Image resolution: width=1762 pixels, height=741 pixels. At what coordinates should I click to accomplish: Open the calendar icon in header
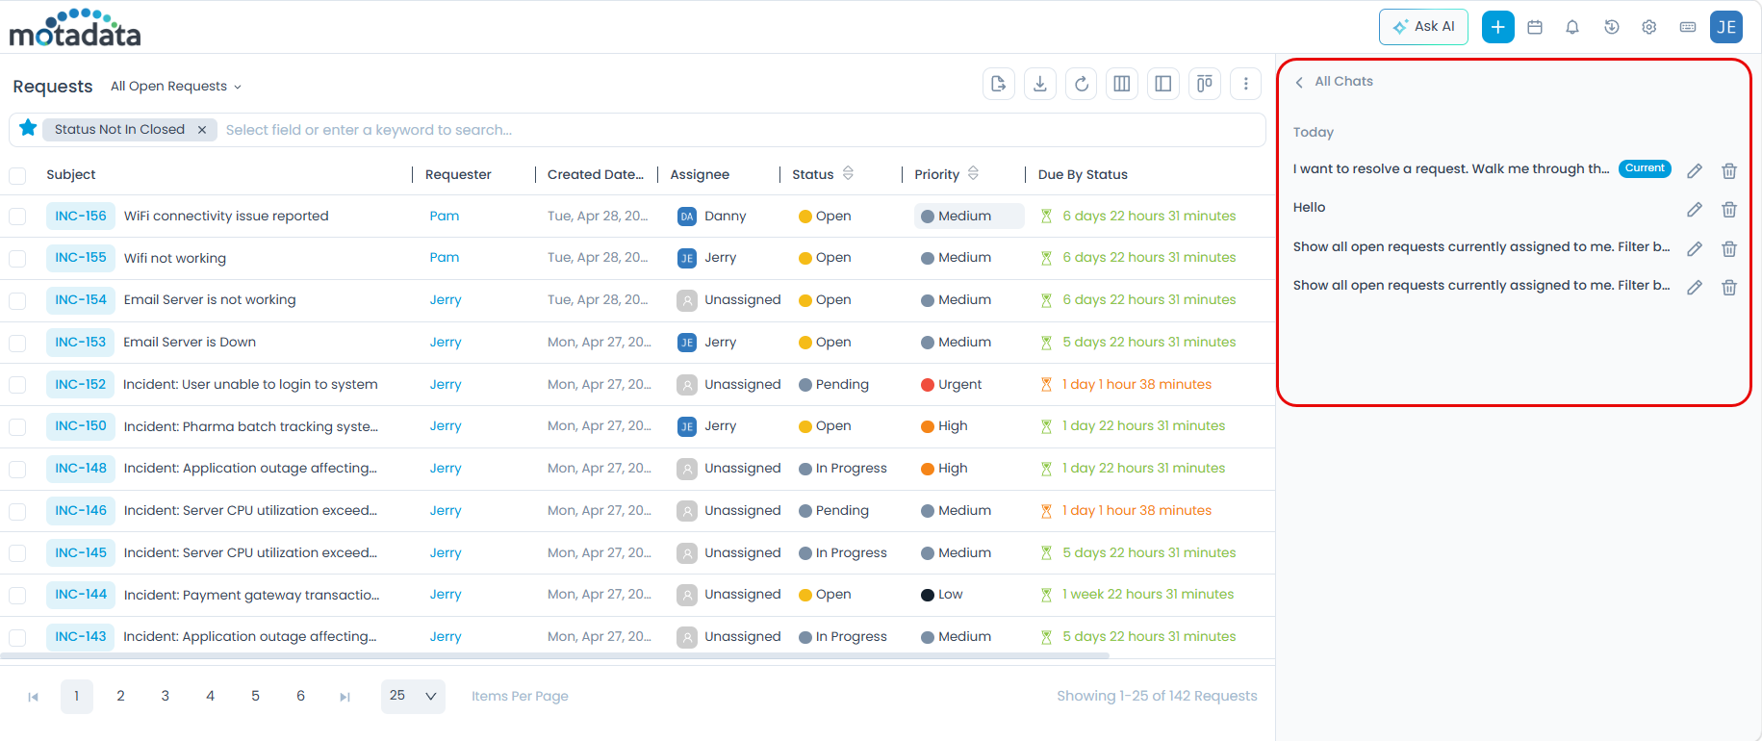(x=1535, y=27)
